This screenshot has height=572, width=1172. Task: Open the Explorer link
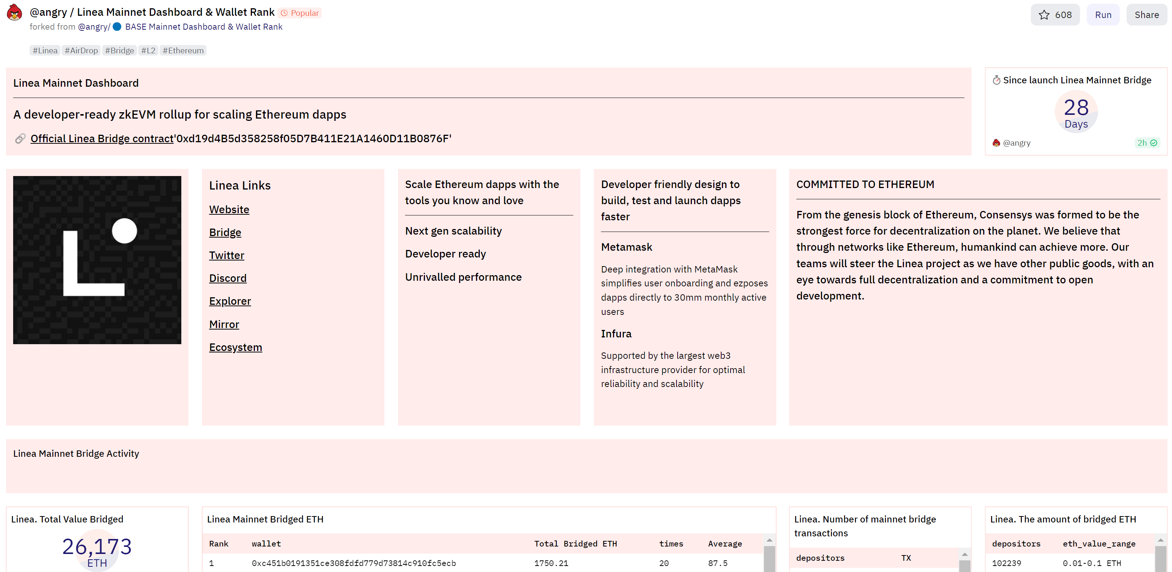(230, 301)
